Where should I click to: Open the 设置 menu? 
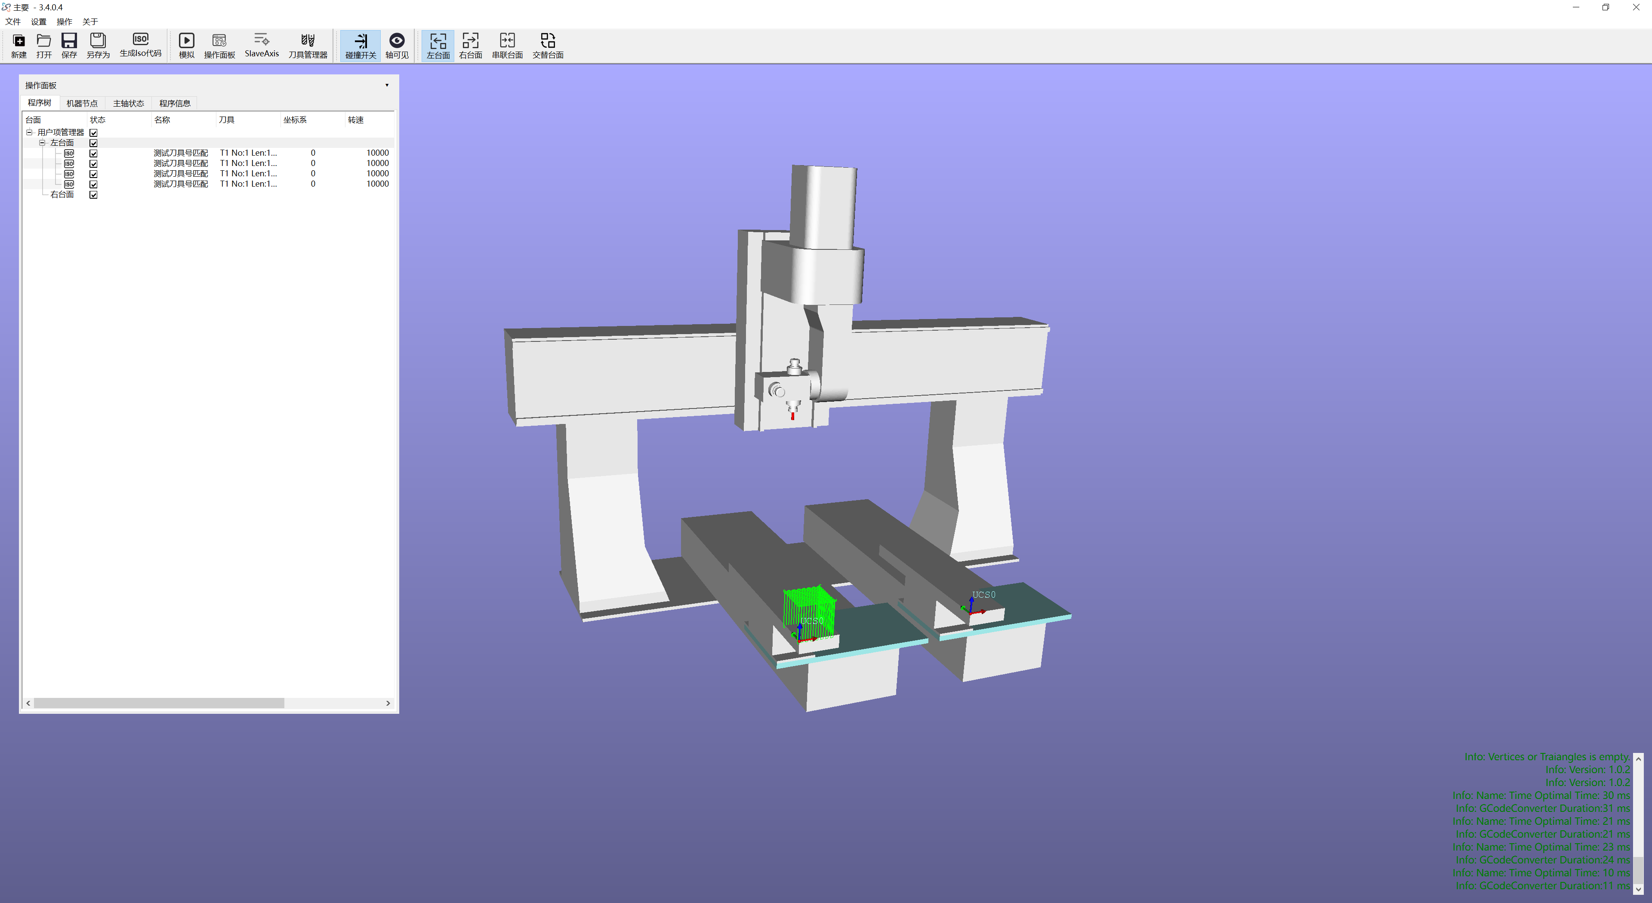coord(38,22)
